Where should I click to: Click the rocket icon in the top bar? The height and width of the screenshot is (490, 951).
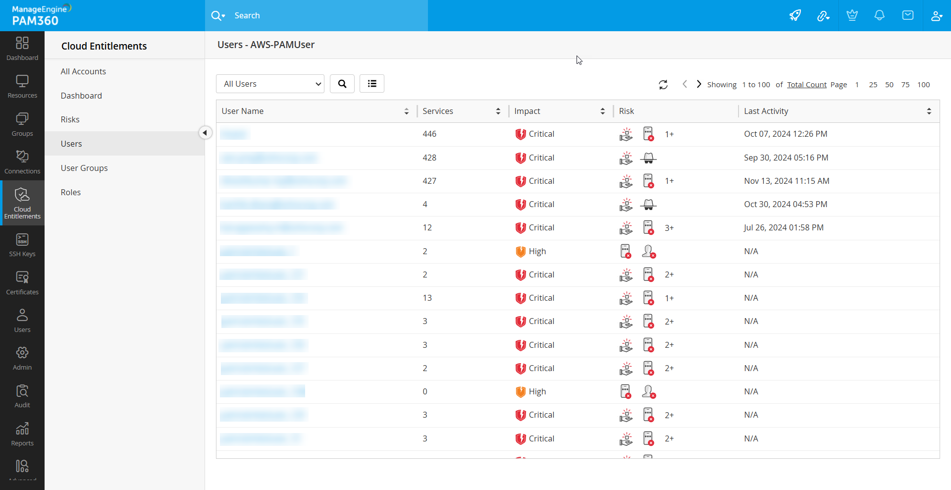795,15
